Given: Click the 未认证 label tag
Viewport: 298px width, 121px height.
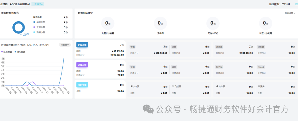Looking at the screenshot, I should click(x=261, y=67).
